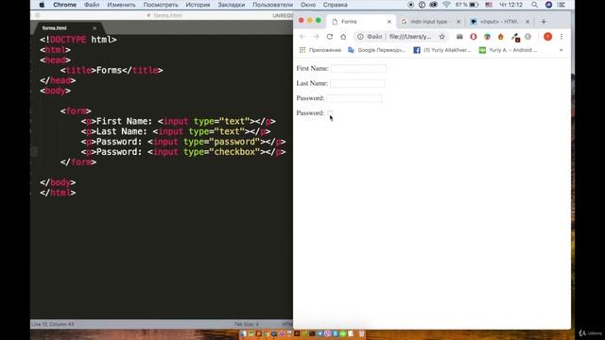Image resolution: width=605 pixels, height=340 pixels.
Task: Toggle the Password checkbox
Action: coord(330,113)
